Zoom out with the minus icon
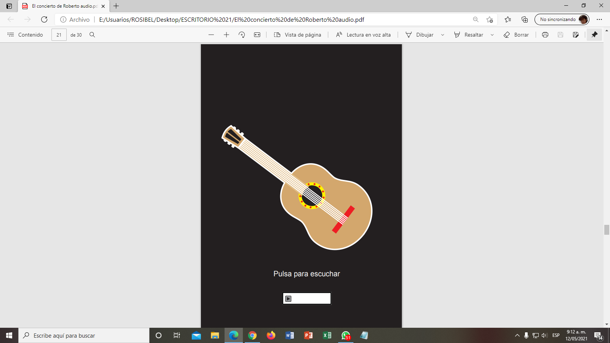This screenshot has height=343, width=610. click(x=211, y=35)
